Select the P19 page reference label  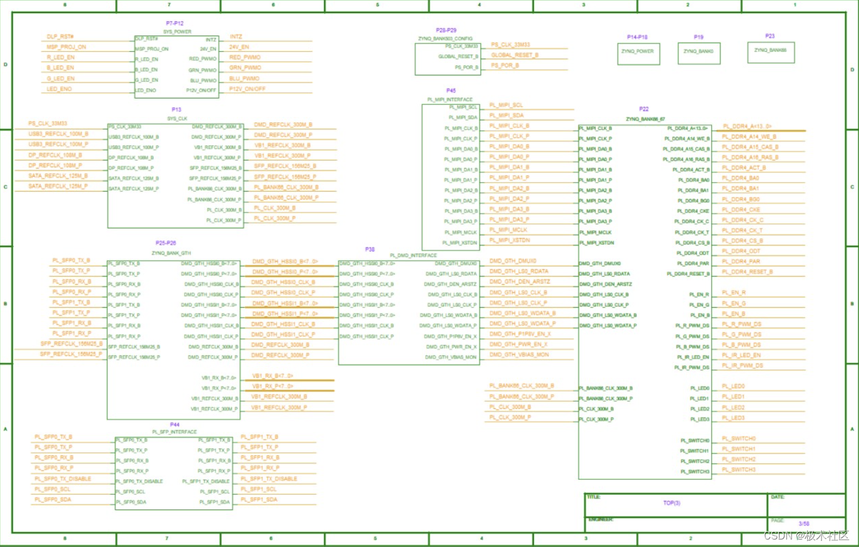(698, 37)
